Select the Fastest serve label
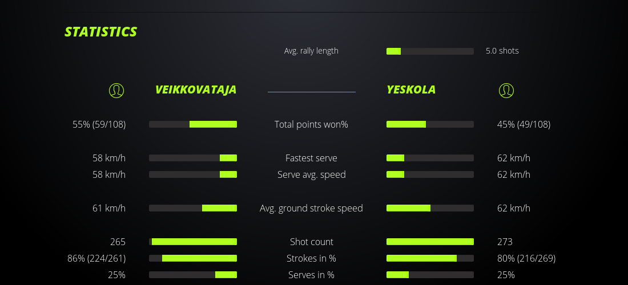The image size is (628, 285). point(311,158)
